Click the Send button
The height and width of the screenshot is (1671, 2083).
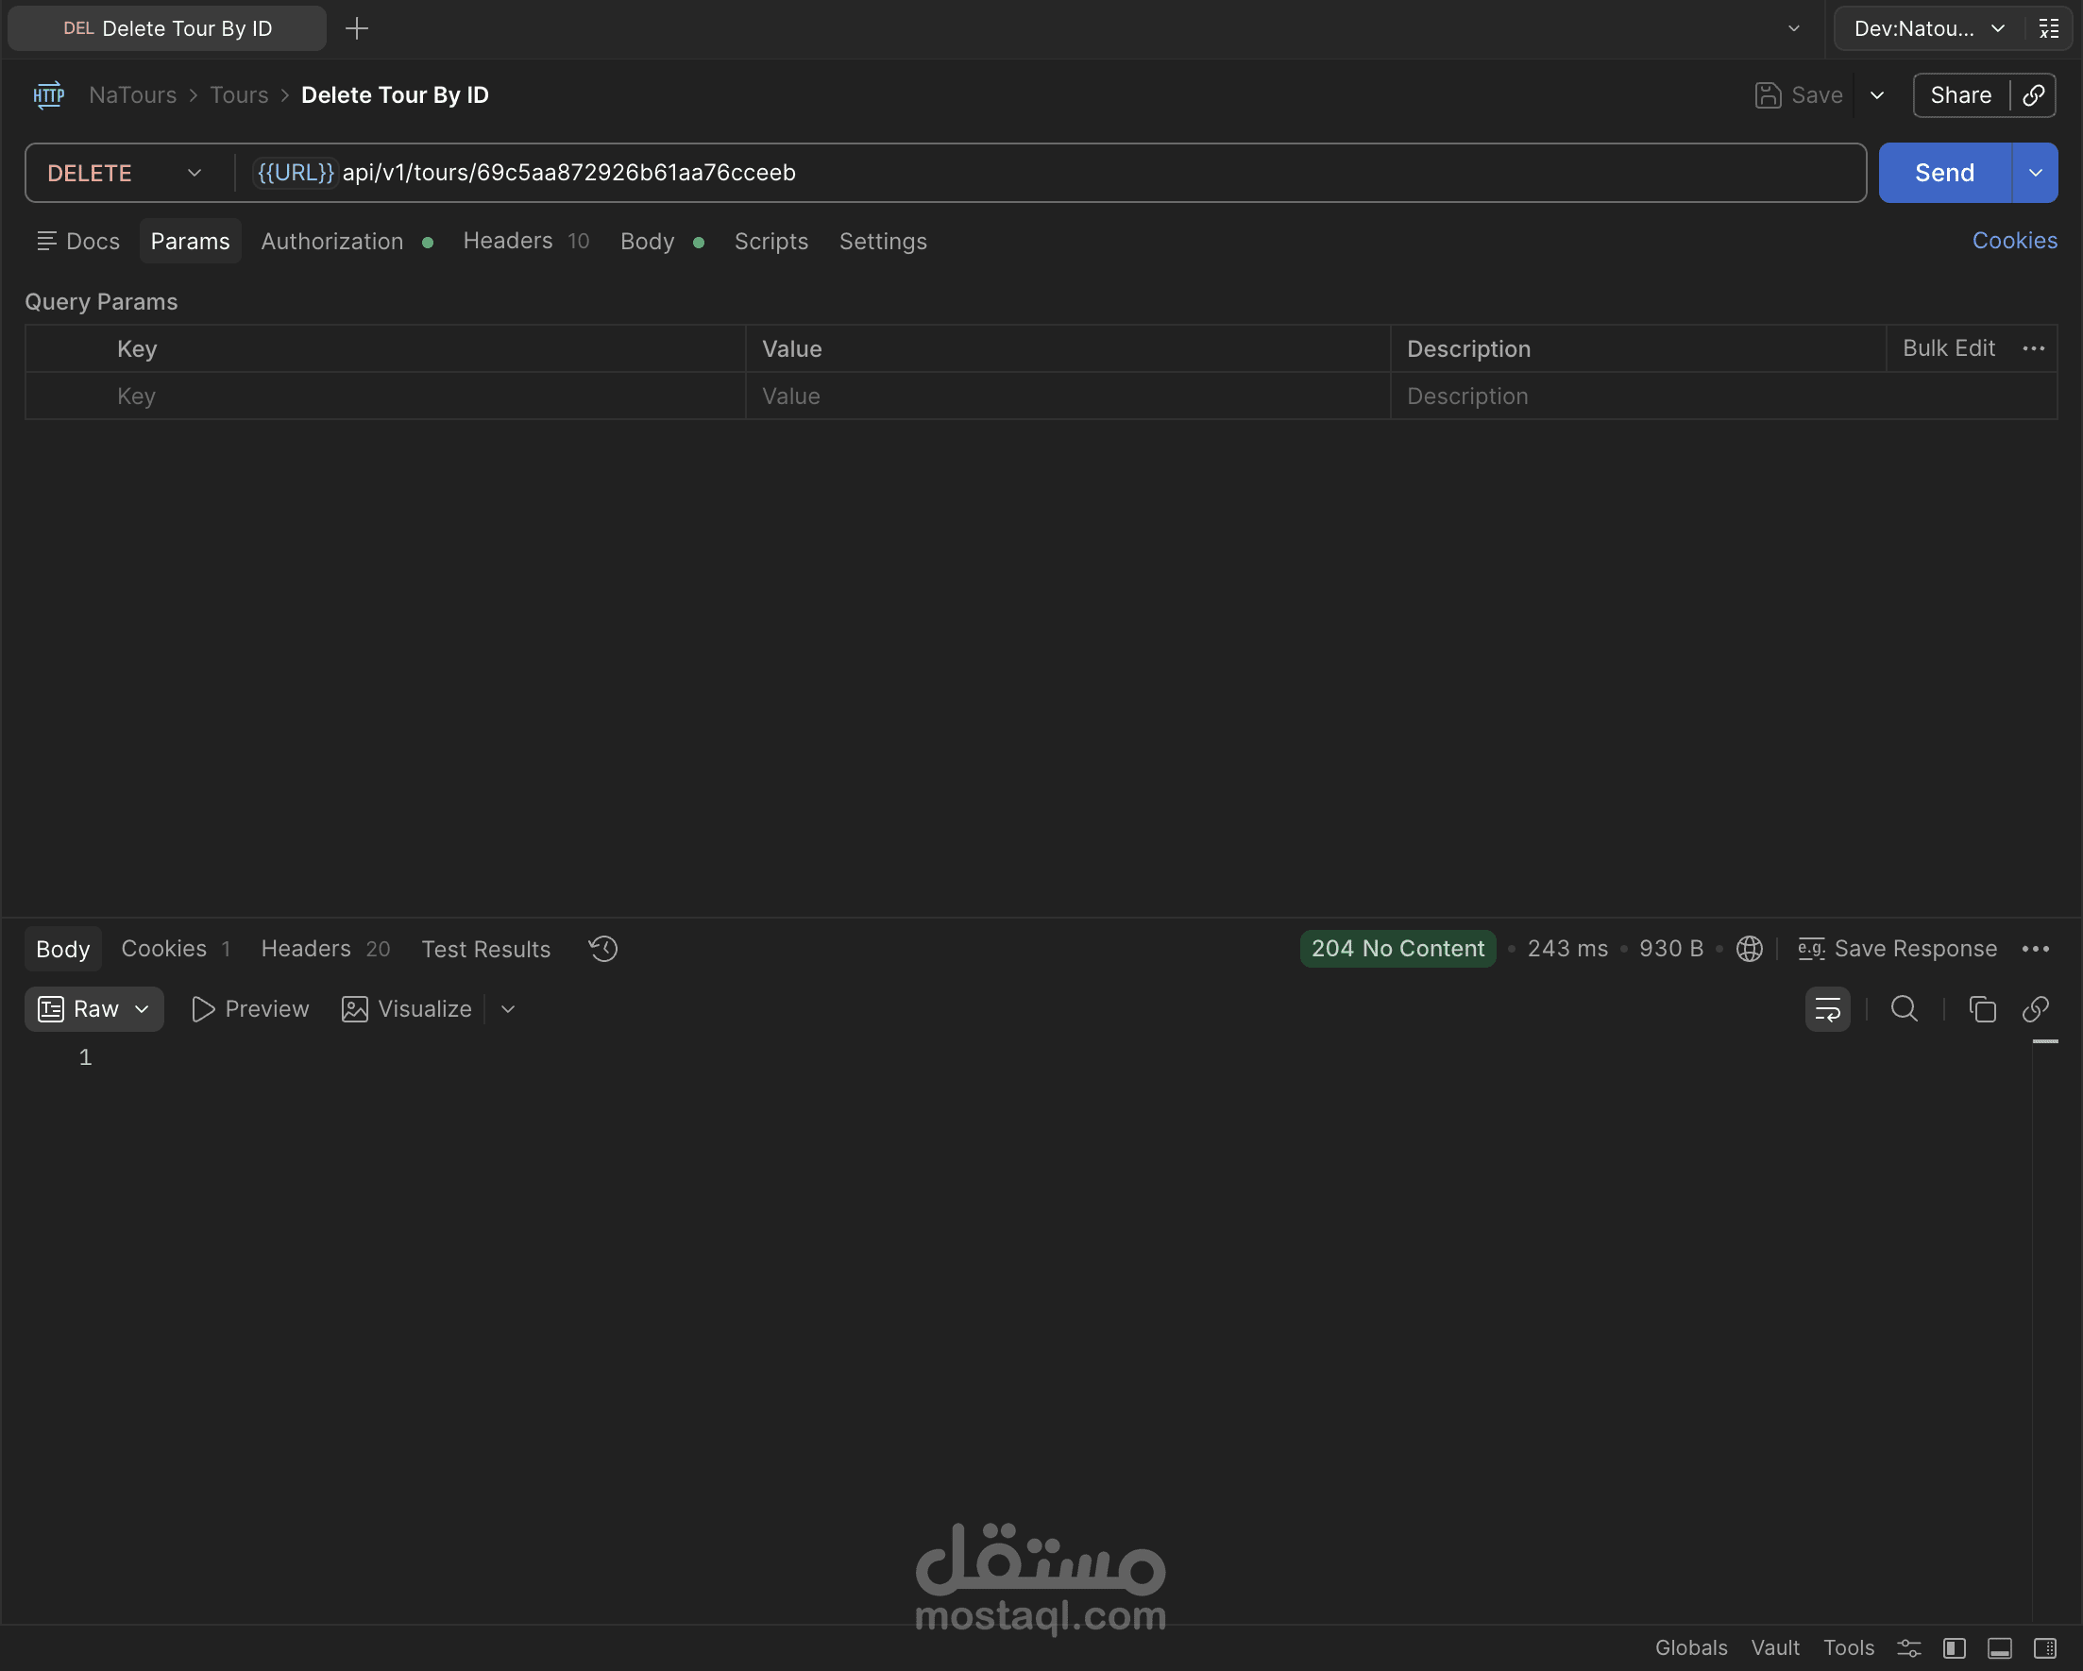[x=1944, y=173]
